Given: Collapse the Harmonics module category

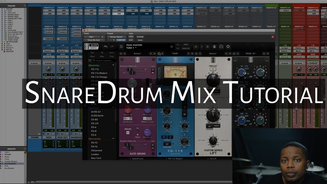Looking at the screenshot, I should point(113,139).
